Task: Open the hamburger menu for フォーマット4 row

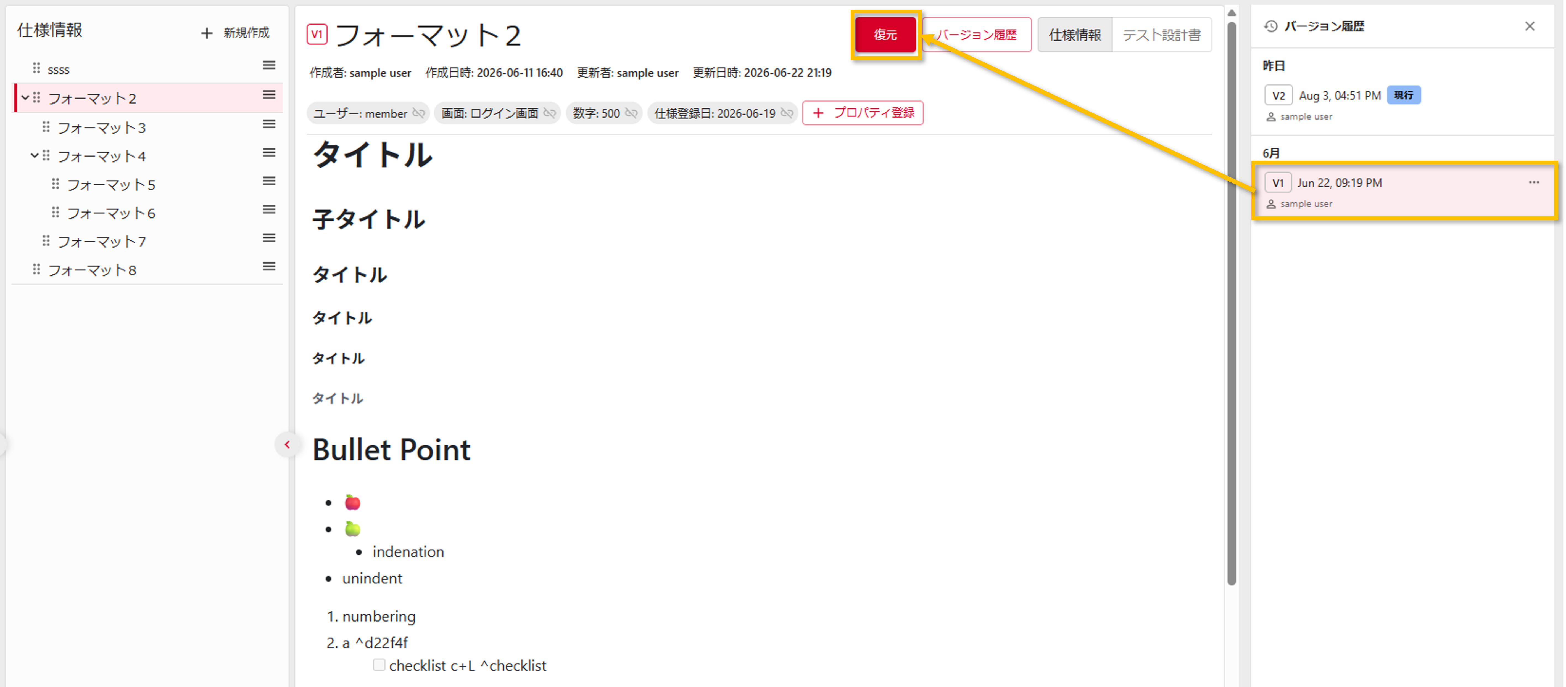Action: (269, 152)
